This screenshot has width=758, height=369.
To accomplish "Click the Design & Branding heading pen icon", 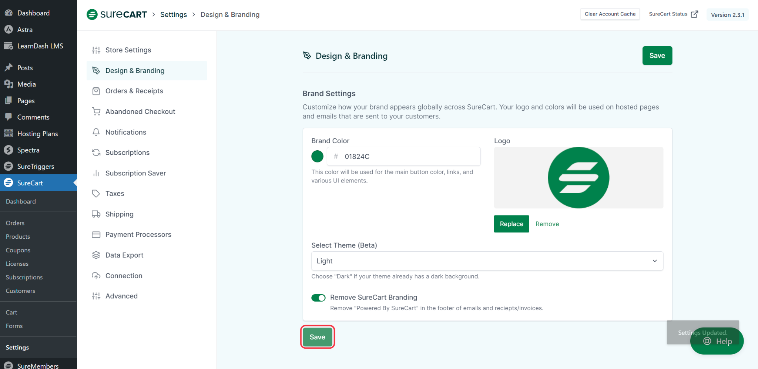I will pyautogui.click(x=307, y=56).
